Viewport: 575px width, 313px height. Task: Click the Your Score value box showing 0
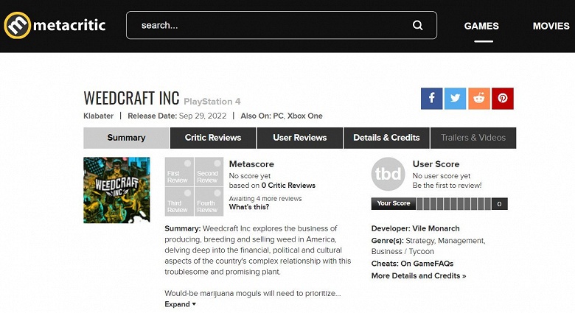click(x=499, y=204)
